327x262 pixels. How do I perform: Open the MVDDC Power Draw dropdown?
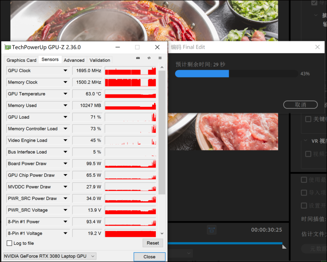(x=65, y=187)
